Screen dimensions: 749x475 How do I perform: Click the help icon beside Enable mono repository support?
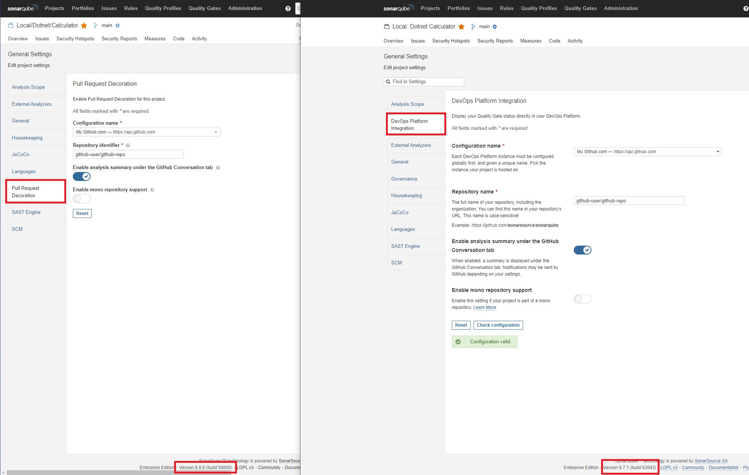pos(152,189)
